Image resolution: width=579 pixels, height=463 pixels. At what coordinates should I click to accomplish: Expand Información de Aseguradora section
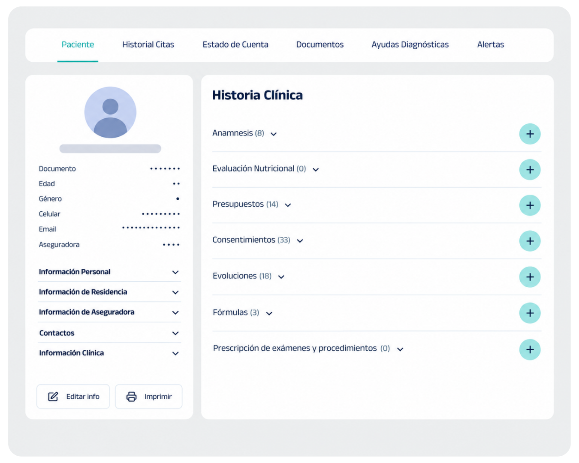(109, 312)
